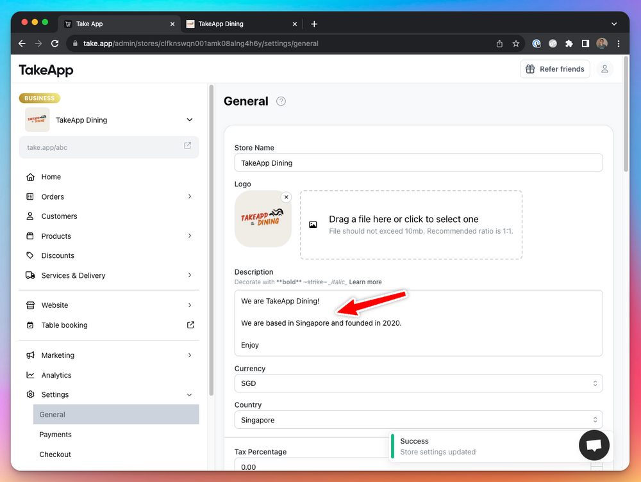The height and width of the screenshot is (482, 641).
Task: Open the Currency SGD dropdown
Action: 418,383
